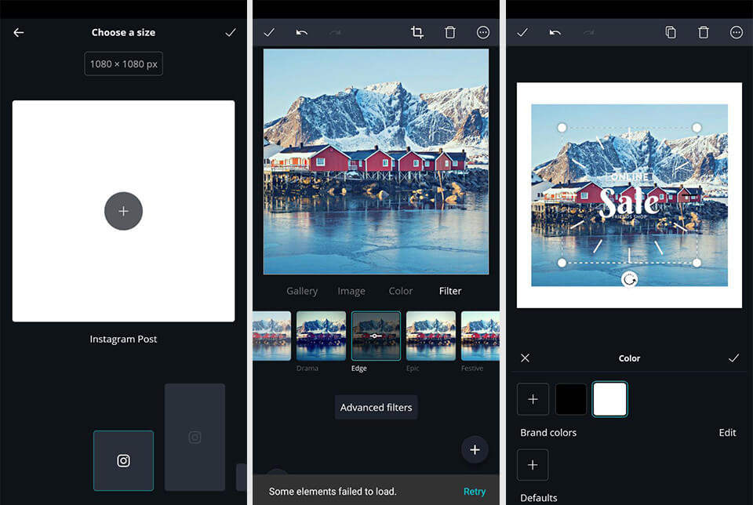Choose the black color swatch
The height and width of the screenshot is (505, 753).
[x=571, y=399]
